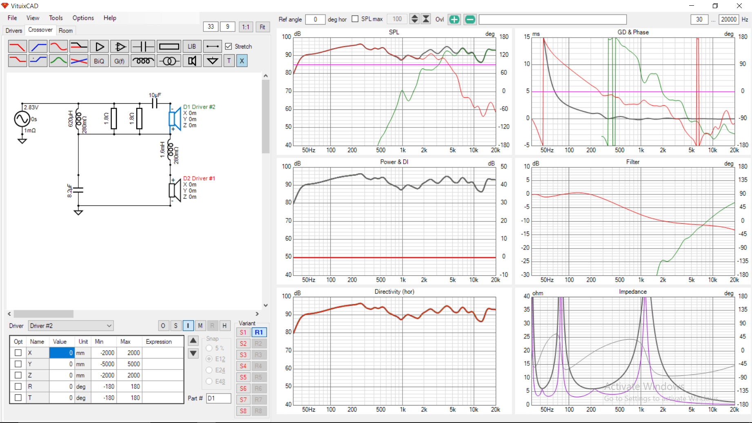Add a blue high-pass filter block
This screenshot has width=752, height=423.
(x=38, y=47)
